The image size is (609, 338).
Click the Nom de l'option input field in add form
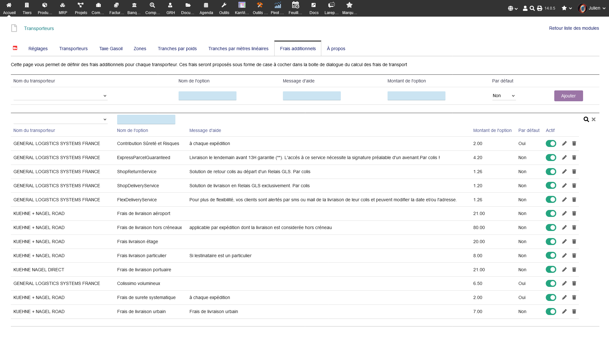(207, 96)
